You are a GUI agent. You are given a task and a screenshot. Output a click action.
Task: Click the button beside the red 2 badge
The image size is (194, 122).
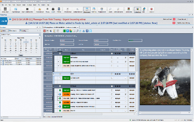click(x=184, y=23)
